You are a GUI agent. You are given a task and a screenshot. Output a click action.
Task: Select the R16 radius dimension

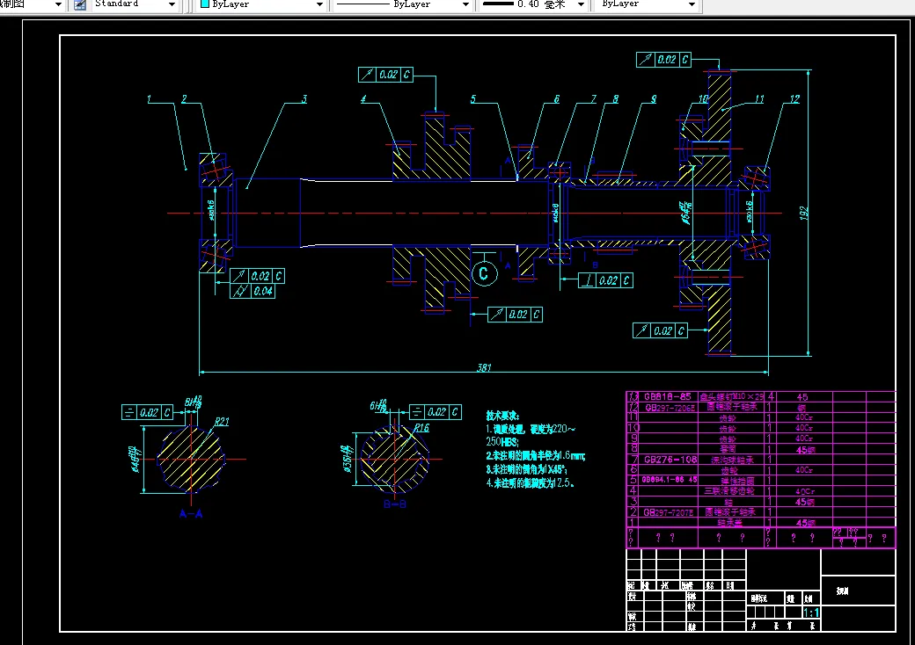(421, 428)
